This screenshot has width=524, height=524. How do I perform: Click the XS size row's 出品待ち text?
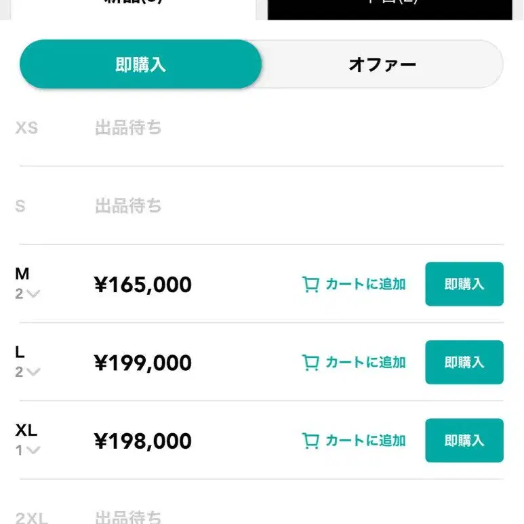tap(128, 127)
